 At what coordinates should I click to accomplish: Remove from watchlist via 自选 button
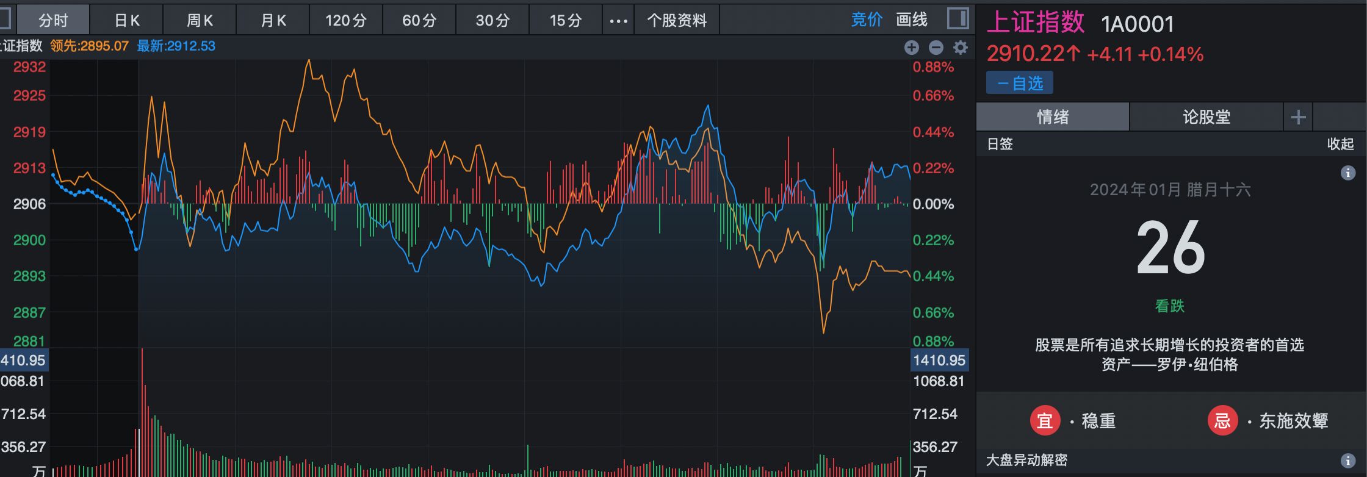(1020, 83)
